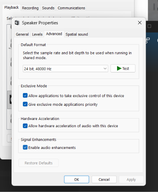Select the Advanced tab
The width and height of the screenshot is (158, 192).
[54, 34]
